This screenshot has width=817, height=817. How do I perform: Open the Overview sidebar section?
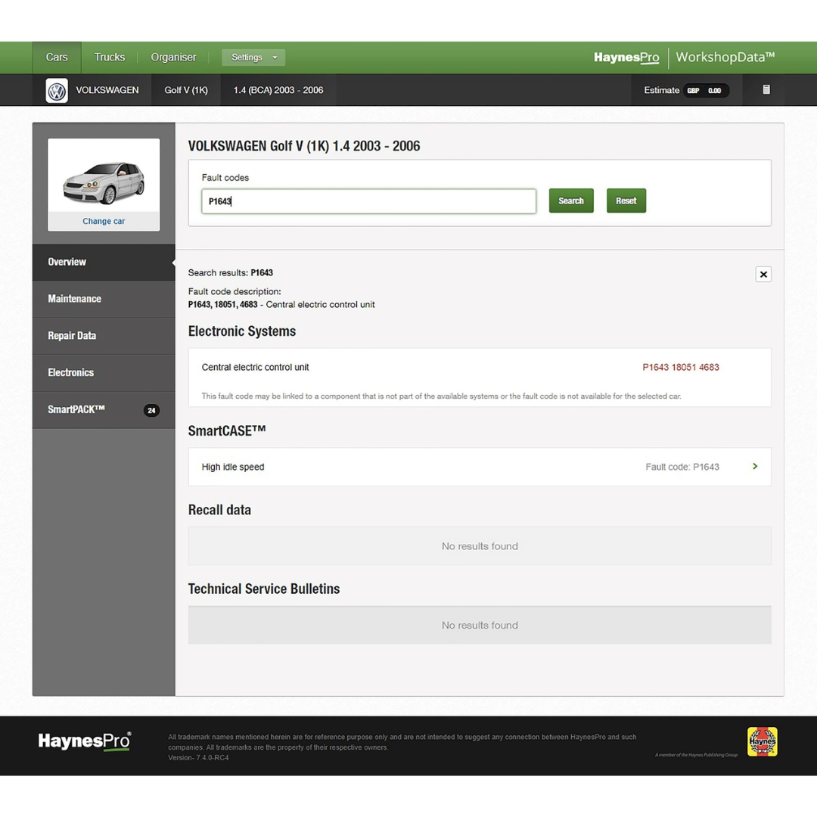(104, 262)
